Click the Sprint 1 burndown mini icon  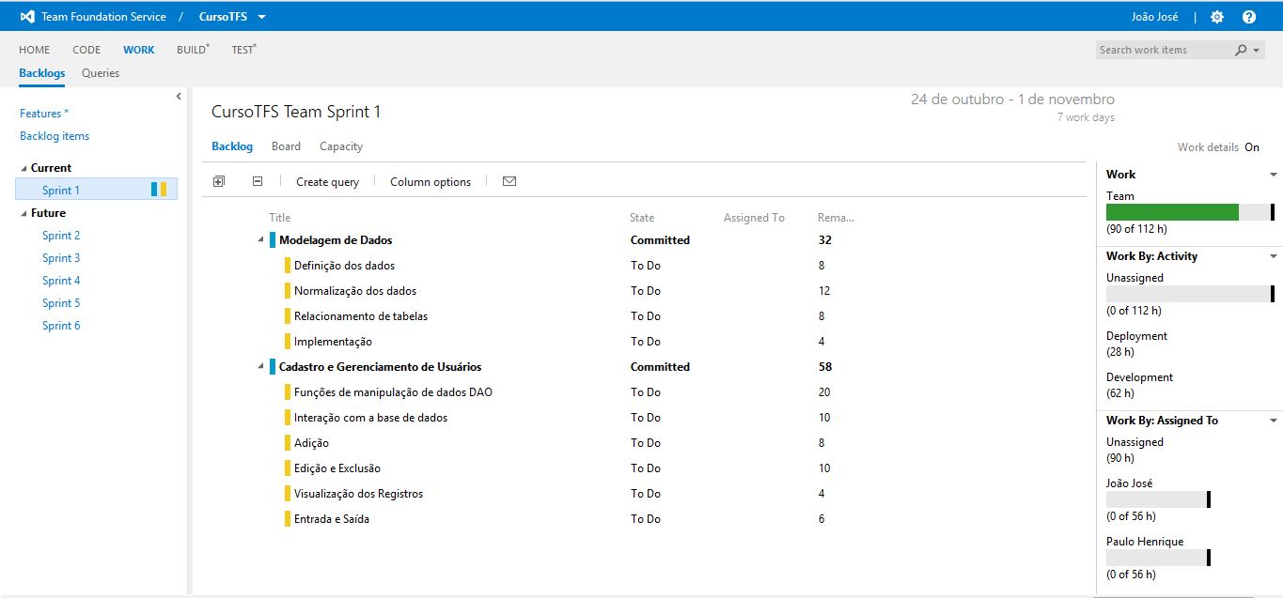pyautogui.click(x=159, y=190)
